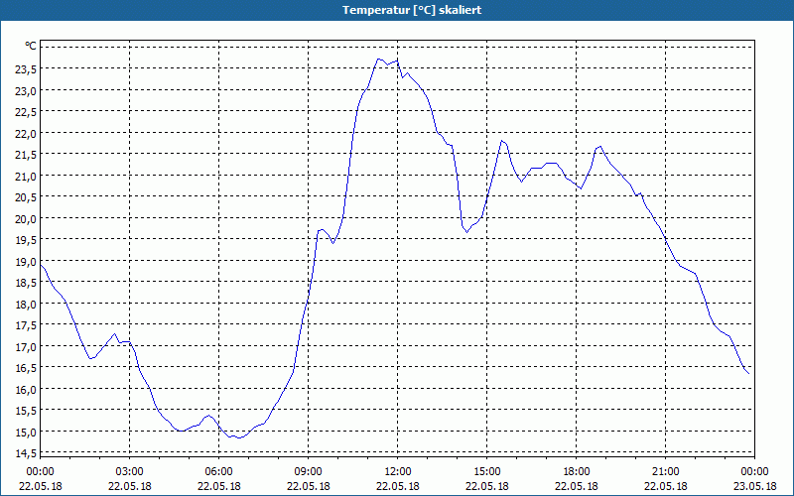Click the 03:00 time axis label
Screen dimensions: 794x496
pyautogui.click(x=129, y=472)
